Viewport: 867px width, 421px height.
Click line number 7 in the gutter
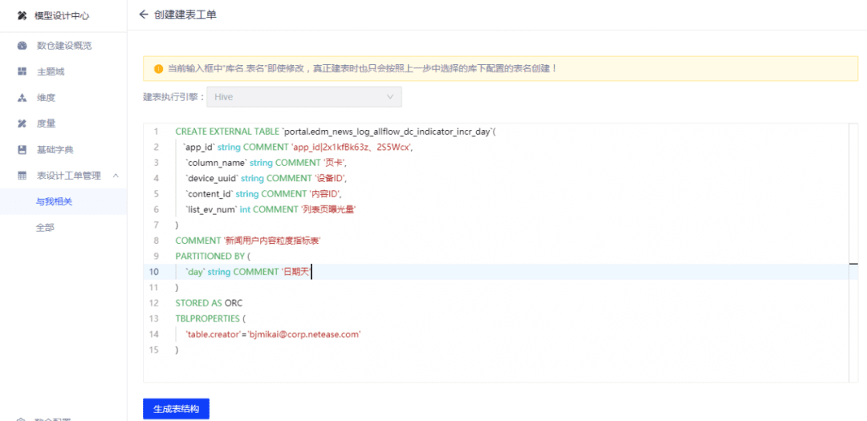point(157,225)
